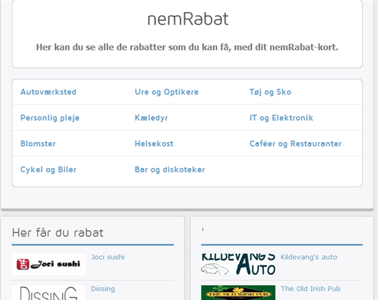Select the Cykel og Biler category
This screenshot has width=378, height=300.
tap(48, 170)
